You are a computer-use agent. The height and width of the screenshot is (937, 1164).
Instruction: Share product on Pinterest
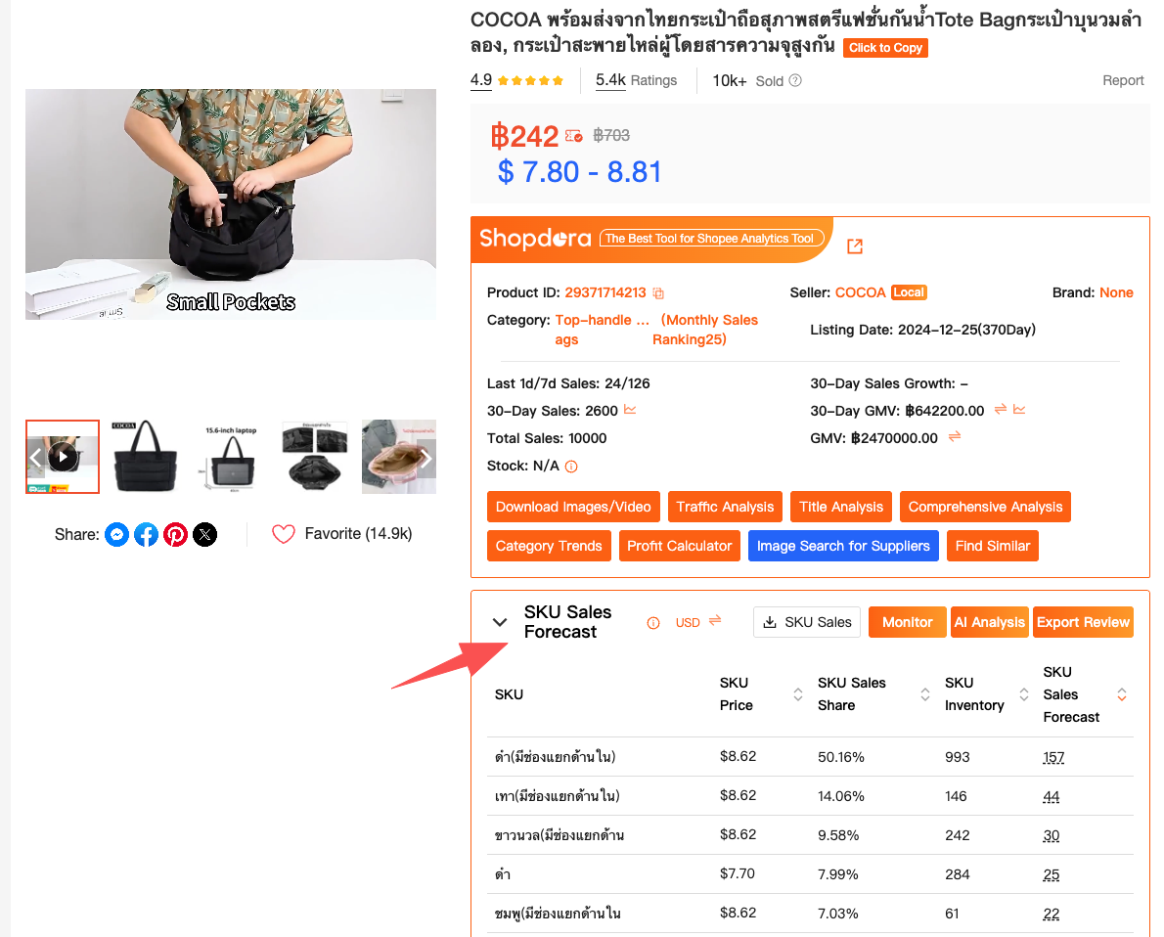tap(175, 535)
